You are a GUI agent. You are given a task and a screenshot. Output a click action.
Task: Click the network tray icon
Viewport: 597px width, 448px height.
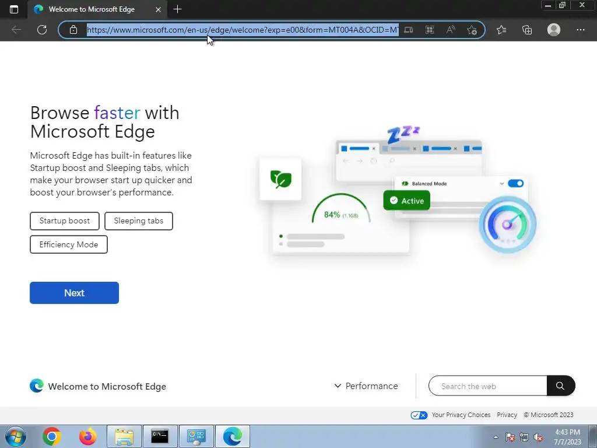pos(524,437)
